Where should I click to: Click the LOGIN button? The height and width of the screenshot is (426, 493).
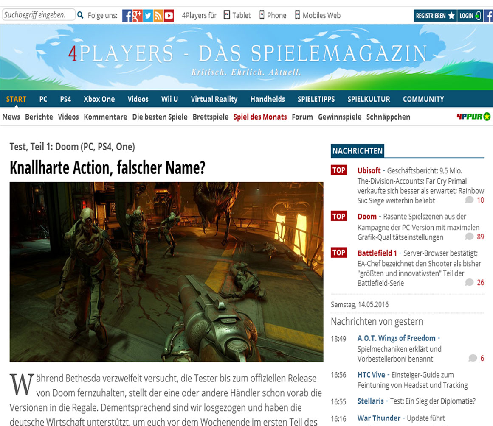coord(470,15)
